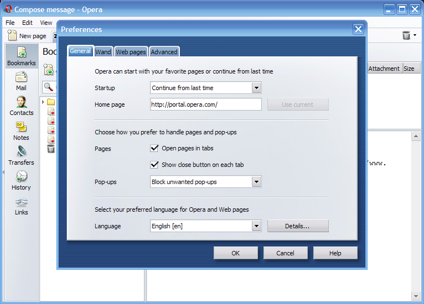Open the Mail panel in the sidebar
424x304 pixels.
tap(22, 81)
